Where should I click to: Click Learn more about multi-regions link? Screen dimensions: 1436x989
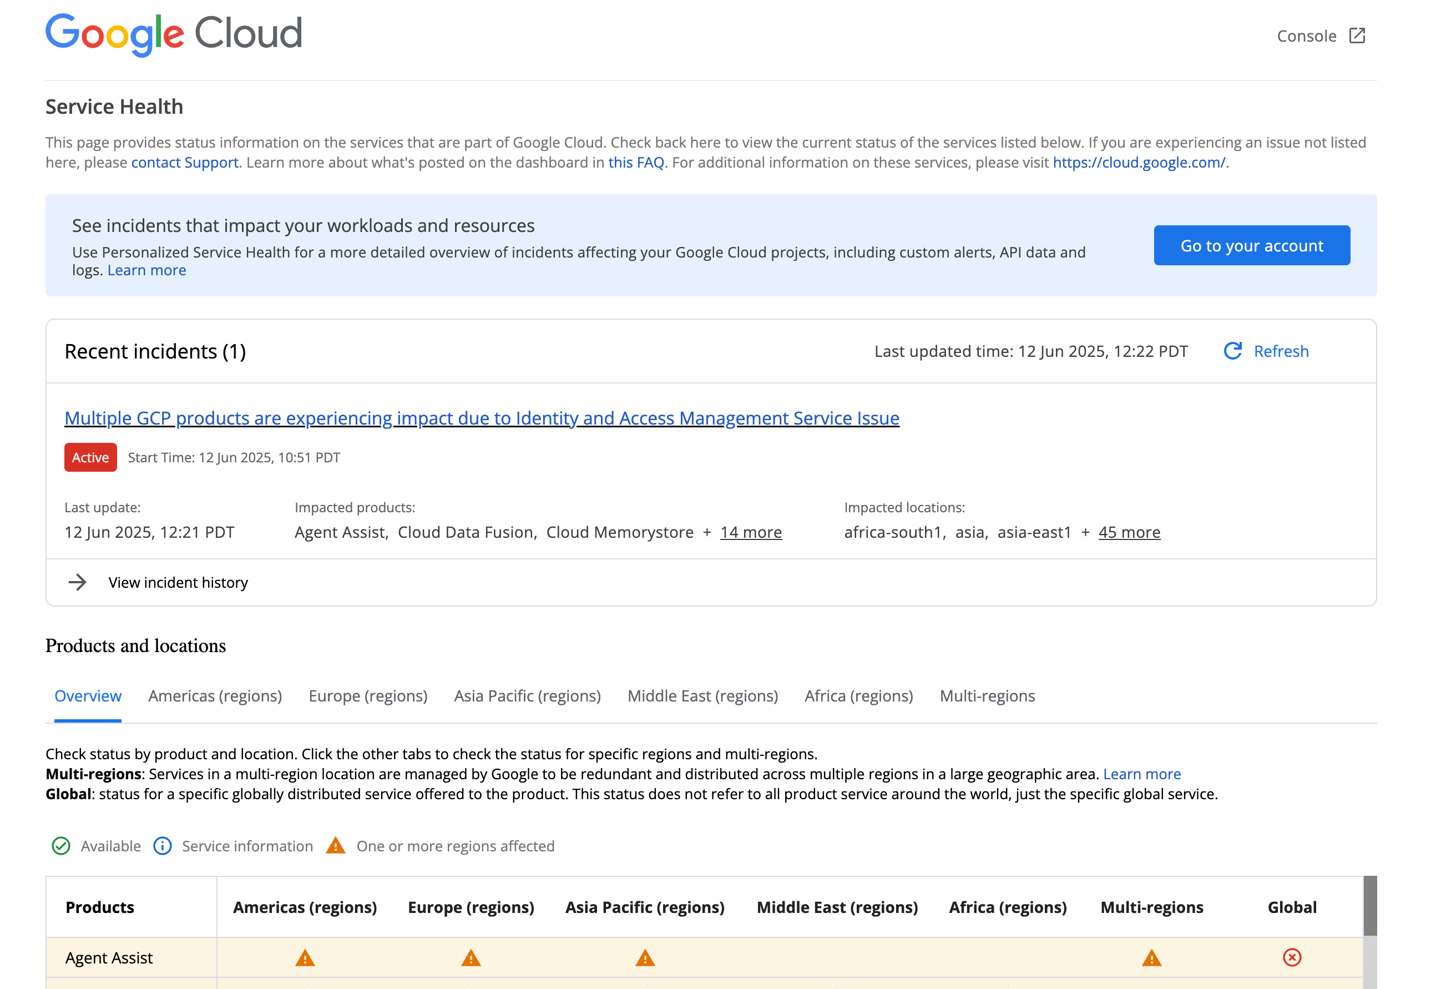pos(1141,774)
